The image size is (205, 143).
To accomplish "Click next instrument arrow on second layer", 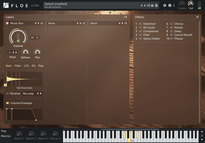I will point(80,23).
